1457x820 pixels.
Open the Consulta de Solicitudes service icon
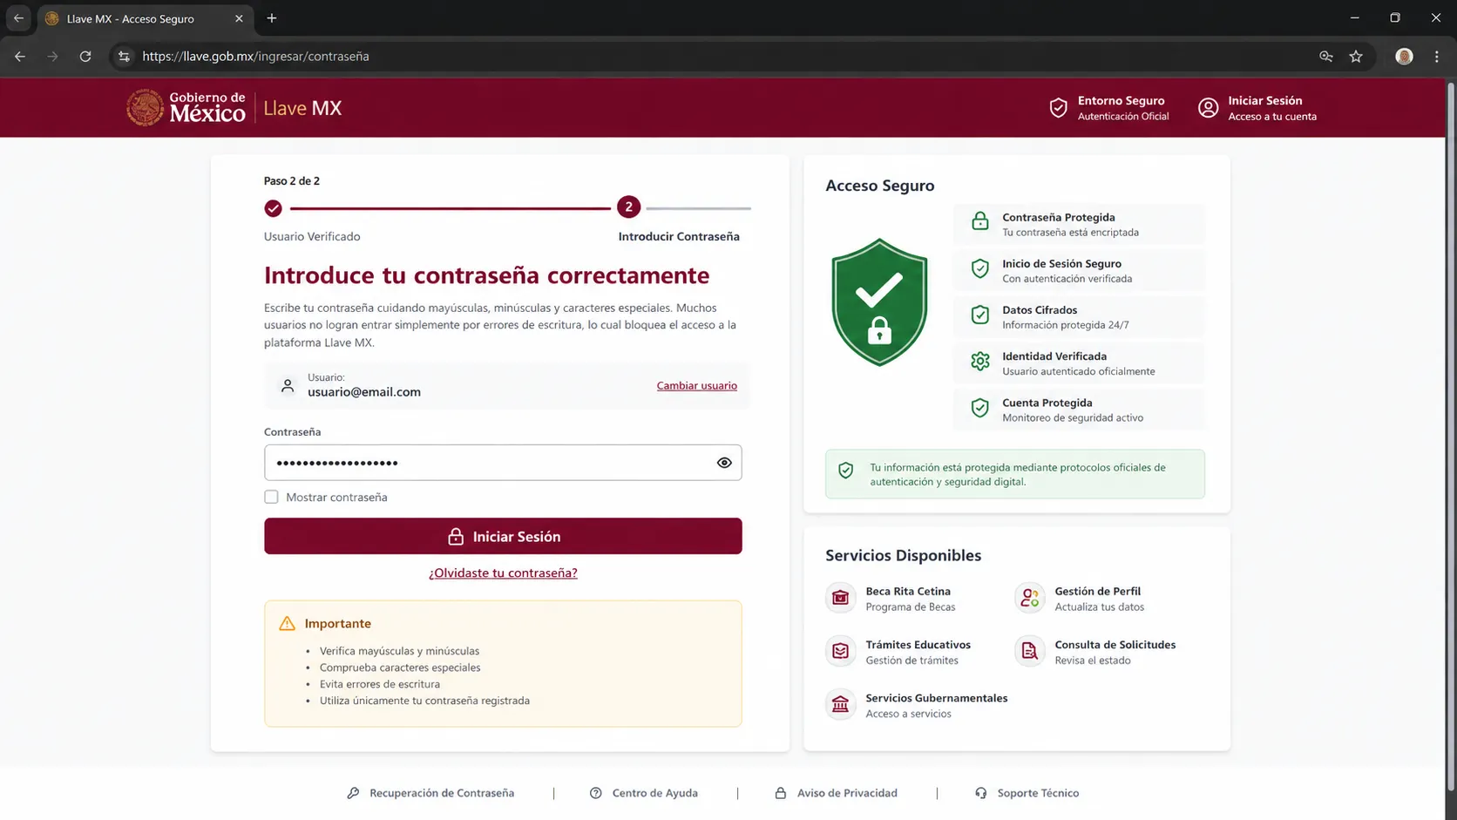(1029, 651)
